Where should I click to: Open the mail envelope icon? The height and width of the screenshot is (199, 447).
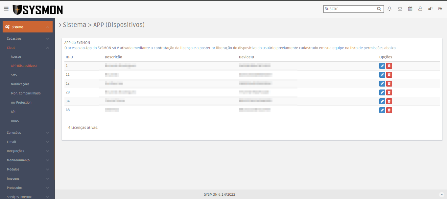pos(400,9)
